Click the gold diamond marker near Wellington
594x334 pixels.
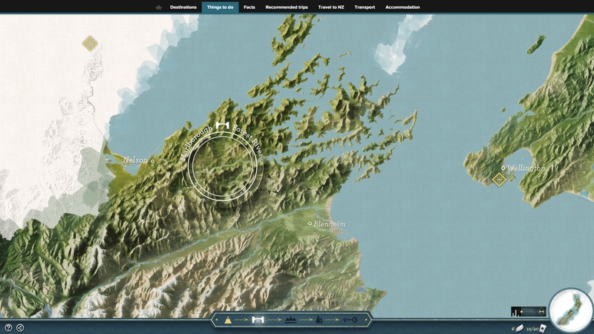point(499,179)
